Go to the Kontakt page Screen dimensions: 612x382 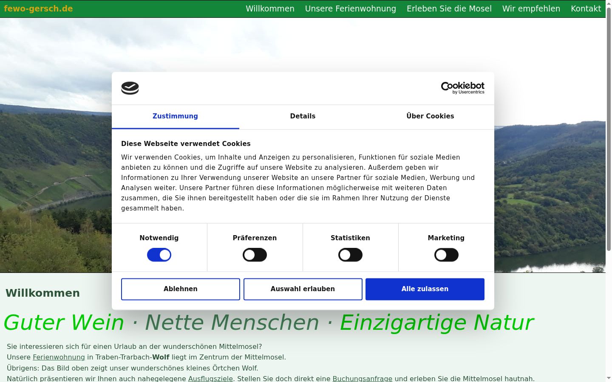click(586, 8)
